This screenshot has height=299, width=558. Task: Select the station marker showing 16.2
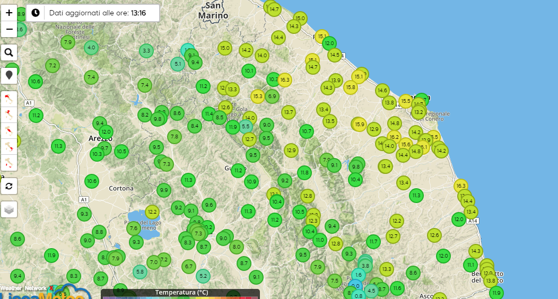point(394,136)
